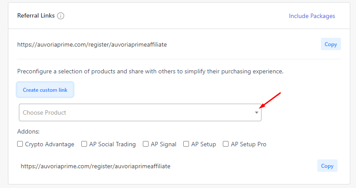The height and width of the screenshot is (188, 356).
Task: Click the 'Preconfigure a selection of products' description
Action: [x=150, y=72]
